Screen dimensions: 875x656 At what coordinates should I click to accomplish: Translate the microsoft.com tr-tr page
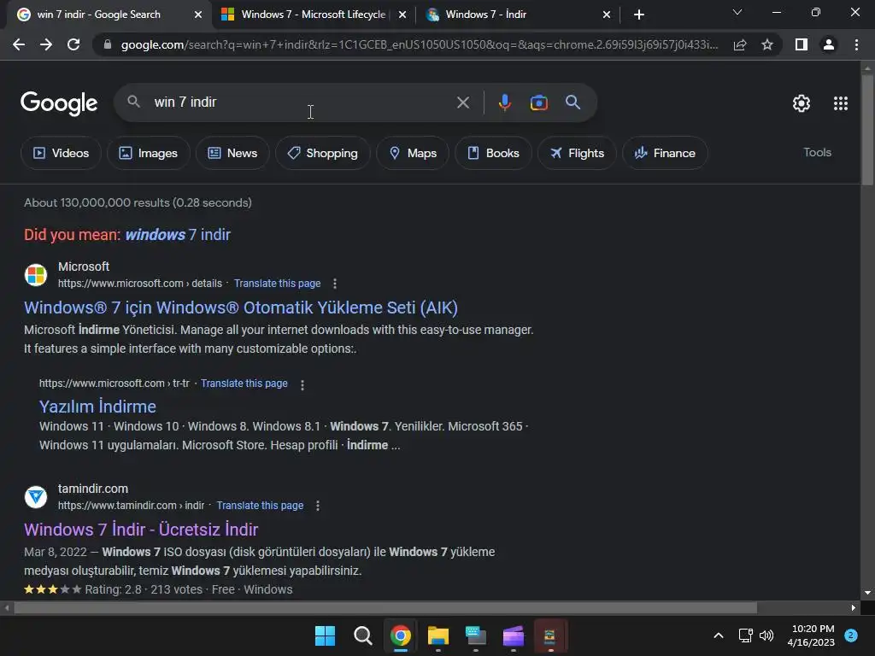pyautogui.click(x=244, y=384)
